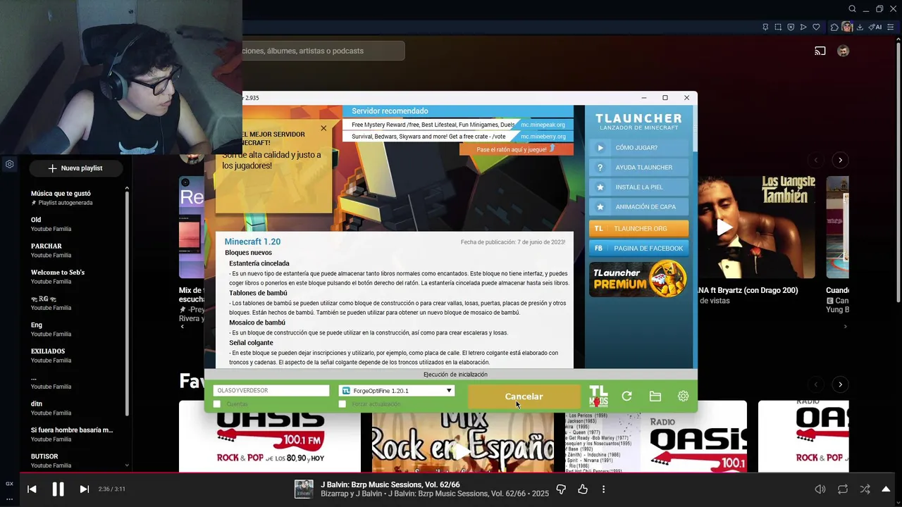Select mc.minepeak.org recommended server
Image resolution: width=902 pixels, height=507 pixels.
click(543, 125)
